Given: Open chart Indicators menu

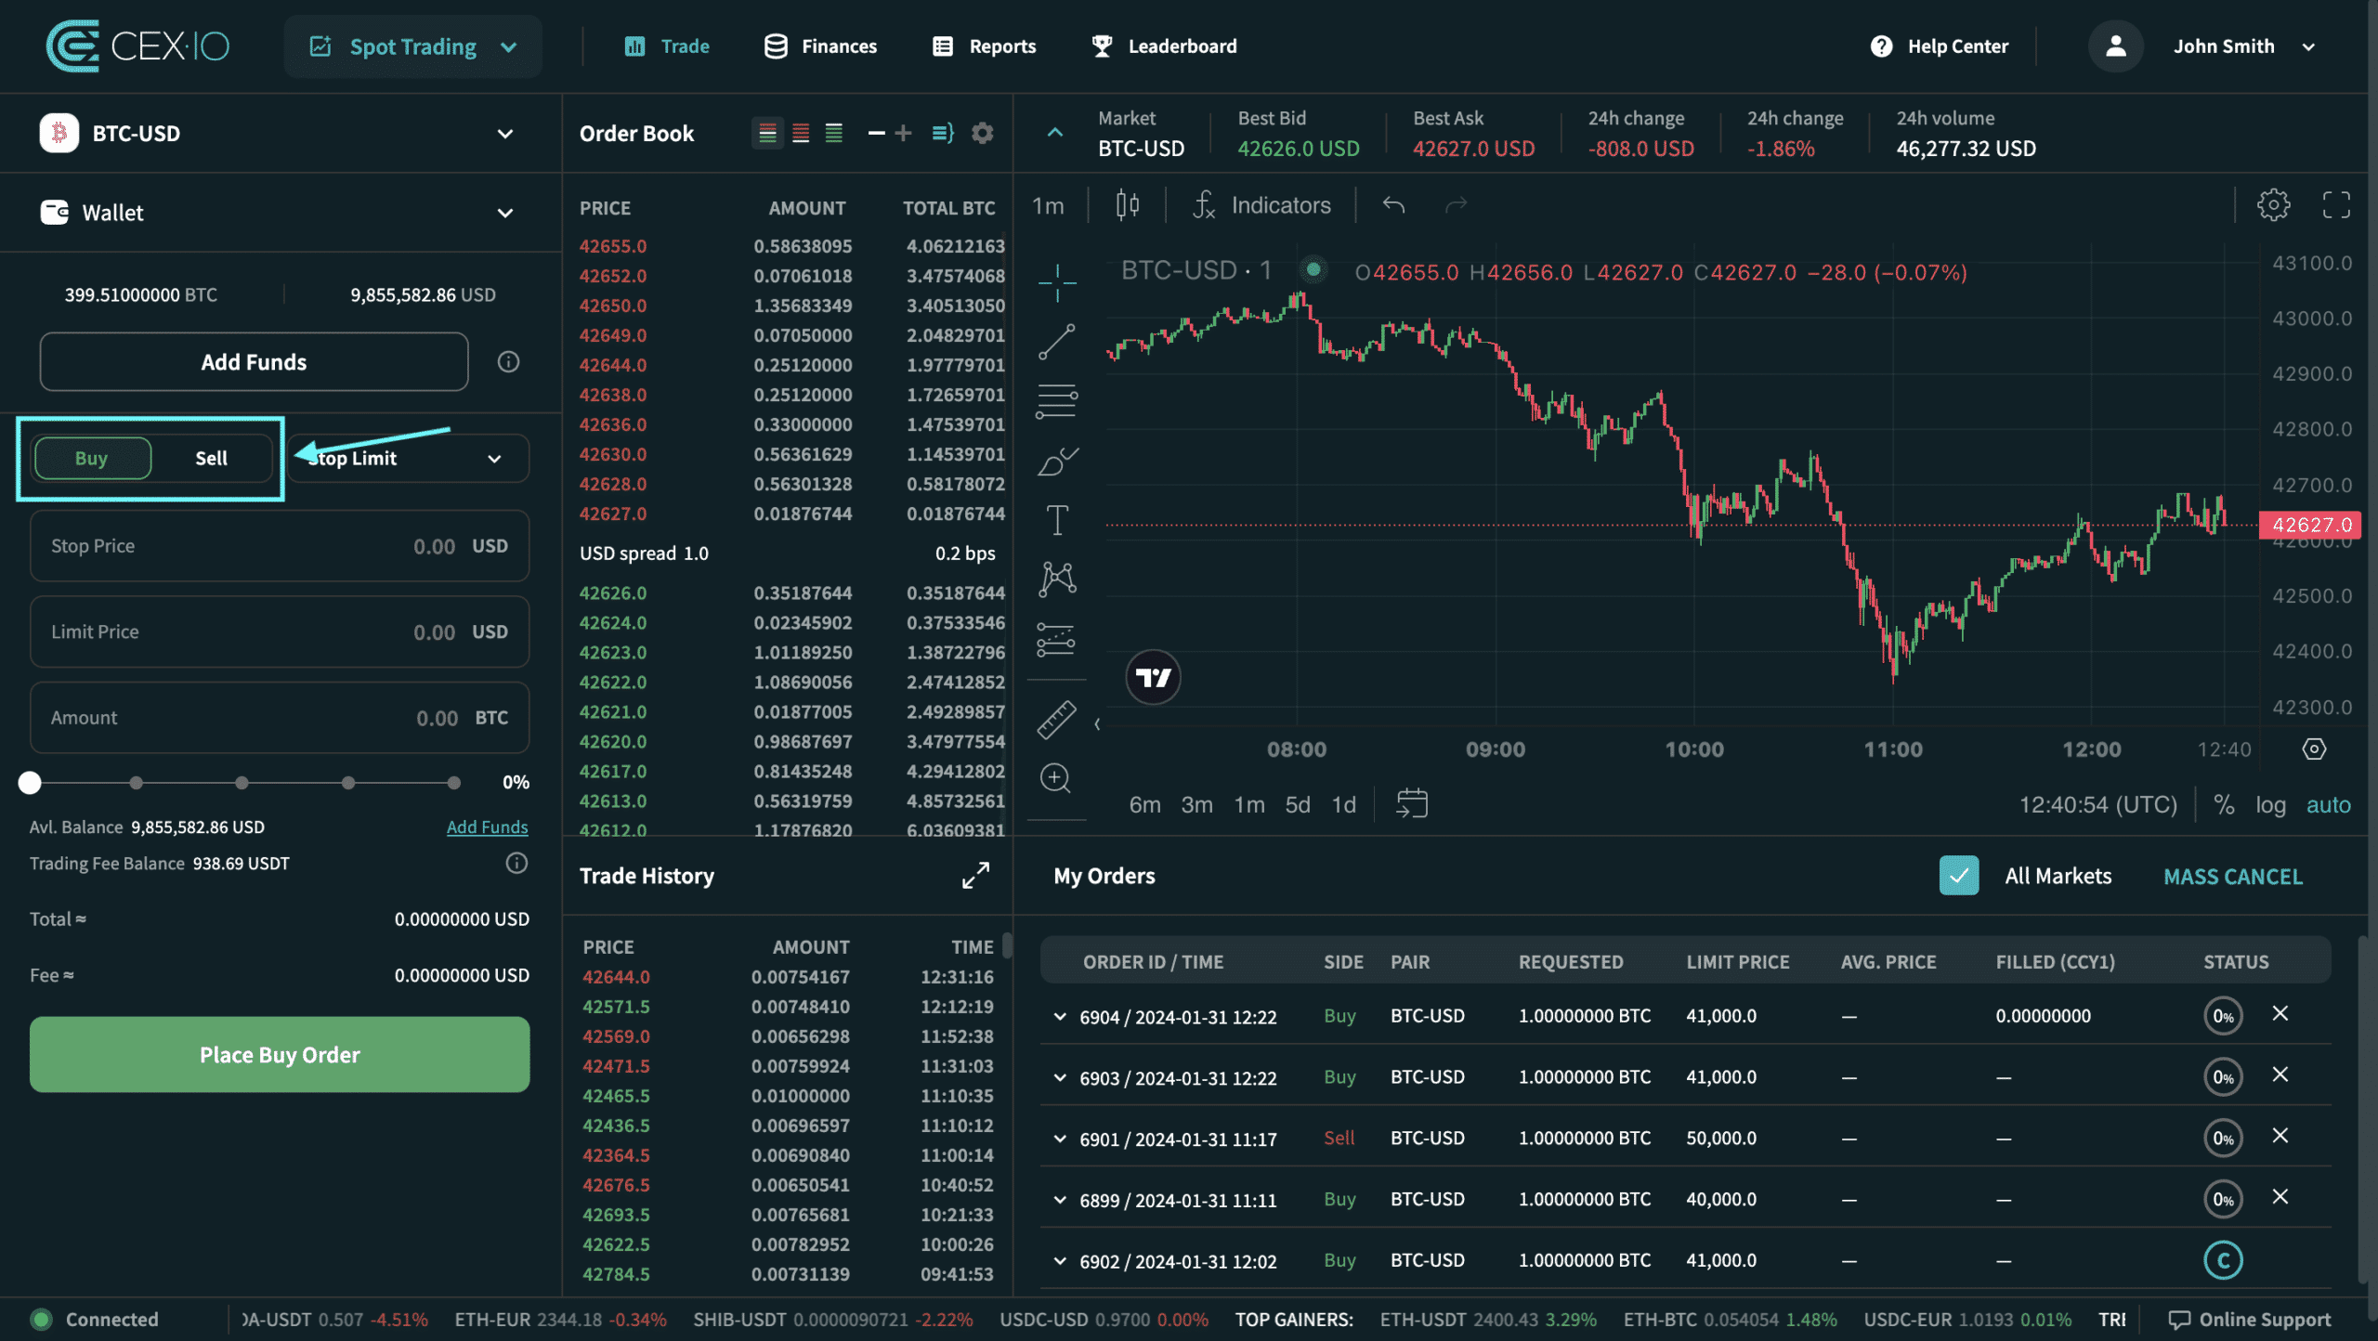Looking at the screenshot, I should click(x=1261, y=205).
